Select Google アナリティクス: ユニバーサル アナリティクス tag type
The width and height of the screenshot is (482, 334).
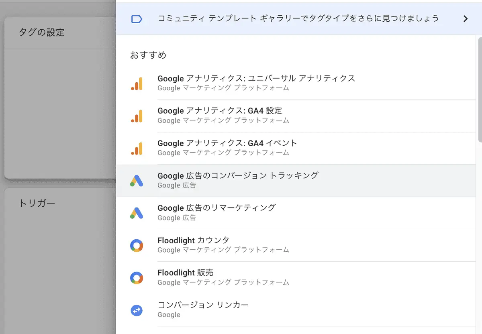pyautogui.click(x=296, y=83)
